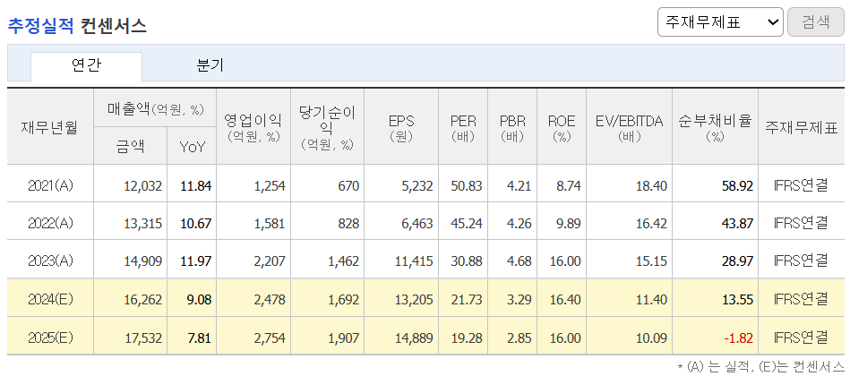Click sales value 13,315
This screenshot has width=850, height=376.
coord(143,223)
